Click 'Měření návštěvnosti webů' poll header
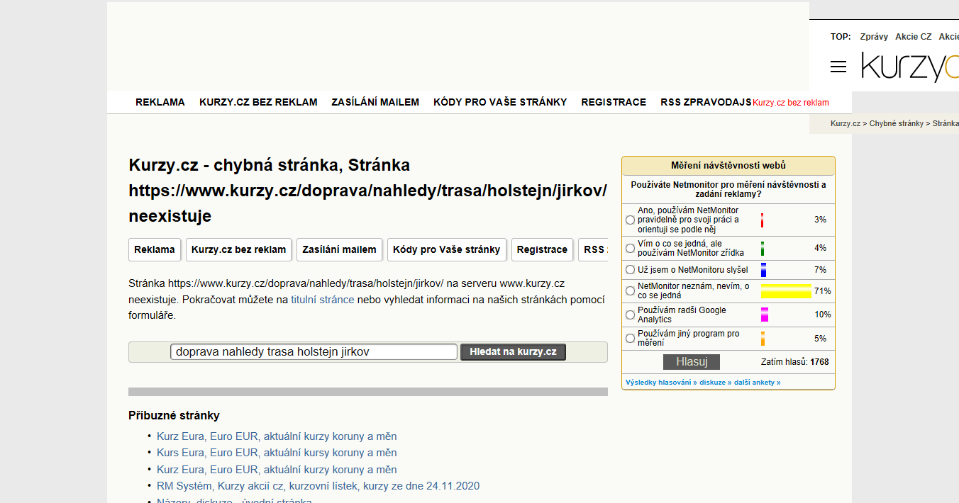The height and width of the screenshot is (503, 959). tap(728, 166)
